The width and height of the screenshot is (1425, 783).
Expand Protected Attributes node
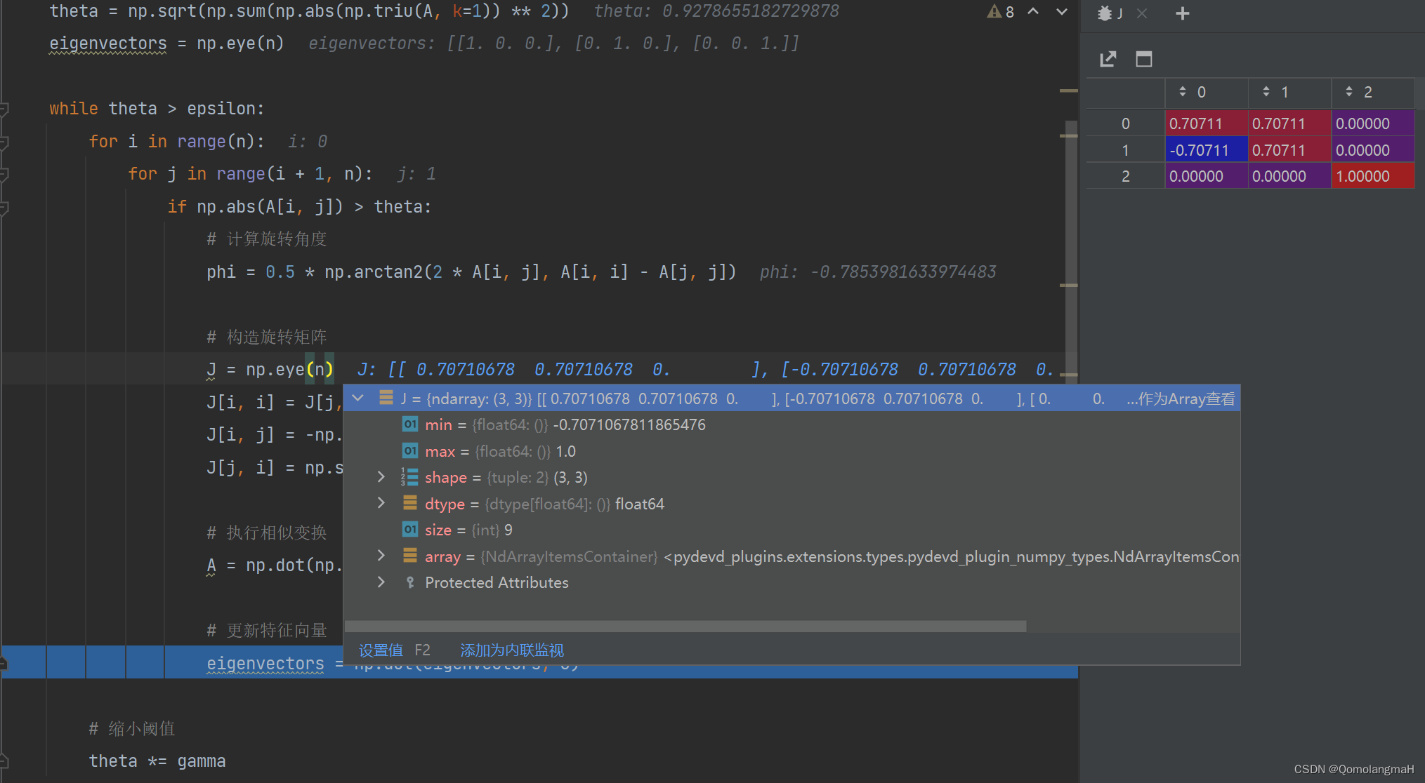381,582
